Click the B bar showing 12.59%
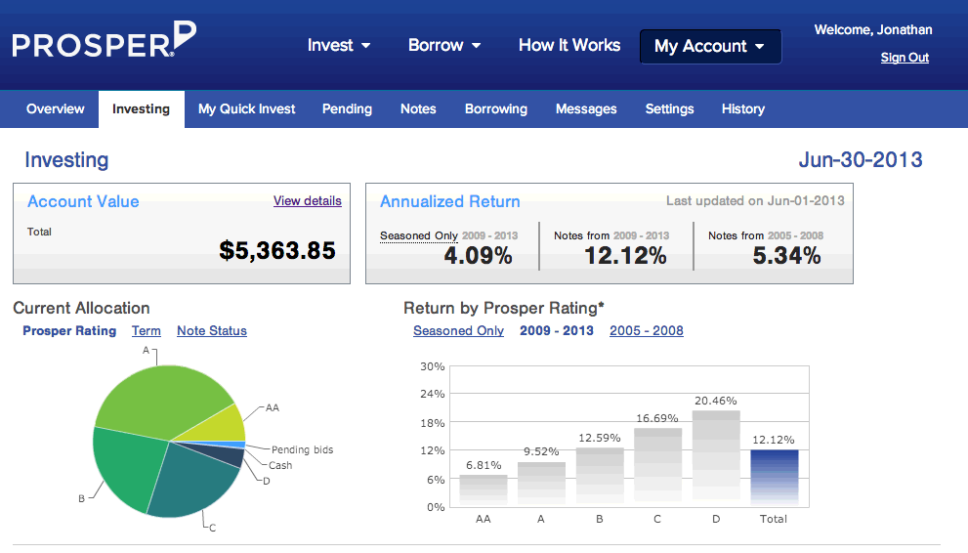 tap(600, 477)
